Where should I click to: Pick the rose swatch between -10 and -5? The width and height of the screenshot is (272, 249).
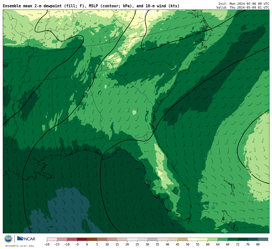(72, 239)
